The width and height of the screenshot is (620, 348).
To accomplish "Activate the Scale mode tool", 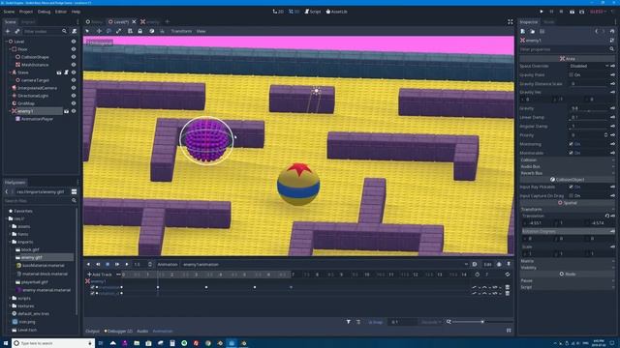I will point(118,31).
